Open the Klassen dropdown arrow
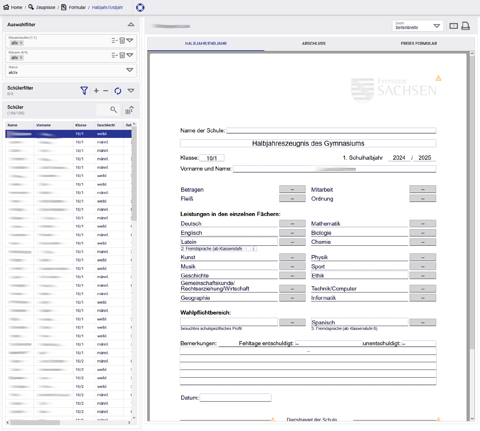Image resolution: width=480 pixels, height=431 pixels. (130, 55)
